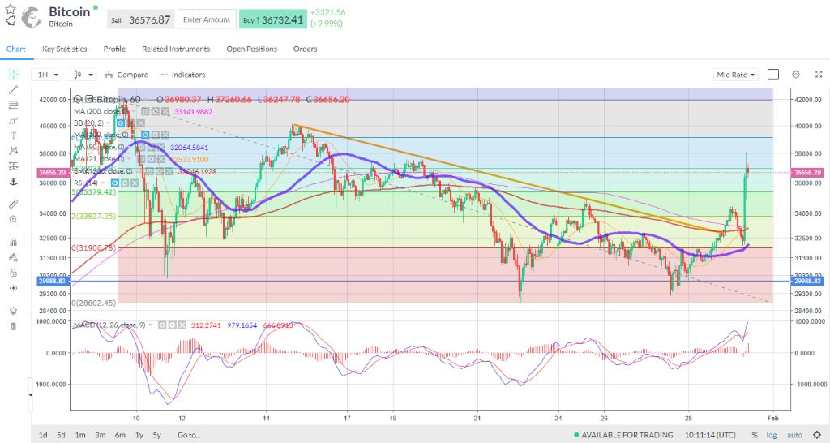Image resolution: width=830 pixels, height=443 pixels.
Task: Switch to the Chart tab
Action: point(16,49)
